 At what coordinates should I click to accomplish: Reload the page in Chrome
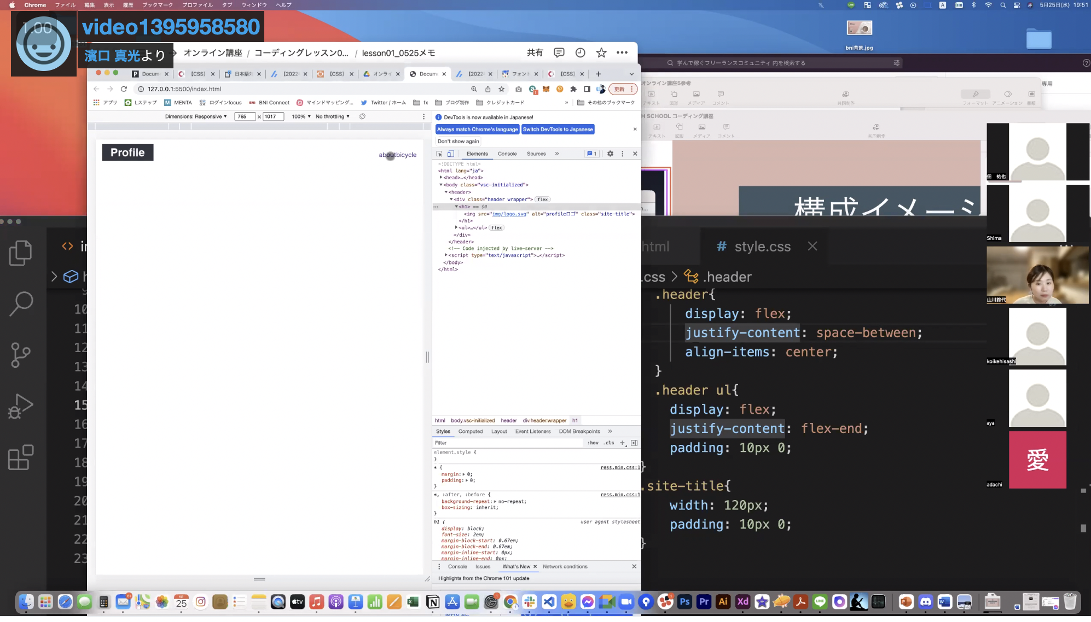124,89
